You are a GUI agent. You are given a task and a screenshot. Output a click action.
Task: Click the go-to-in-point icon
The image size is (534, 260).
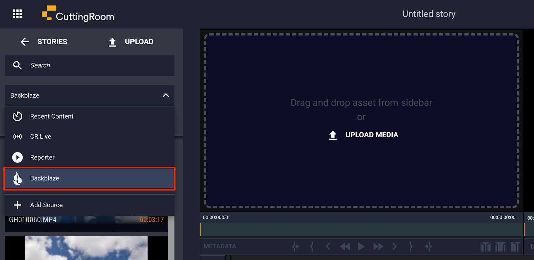(295, 247)
